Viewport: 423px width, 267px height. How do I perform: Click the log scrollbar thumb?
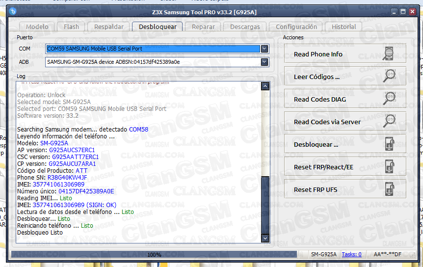[265, 205]
